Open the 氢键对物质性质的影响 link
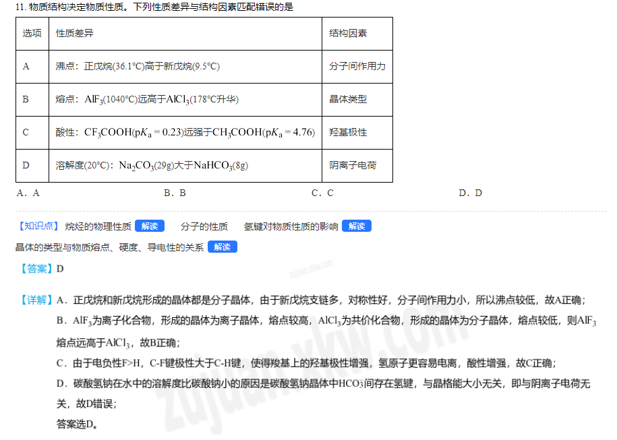 291,226
